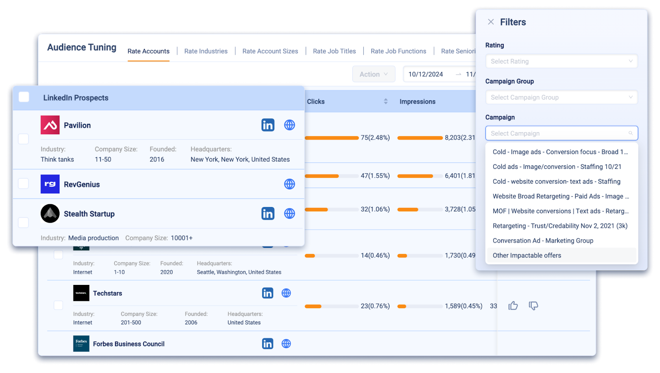Give Techstars a thumbs up rating
This screenshot has width=660, height=373.
[x=513, y=306]
